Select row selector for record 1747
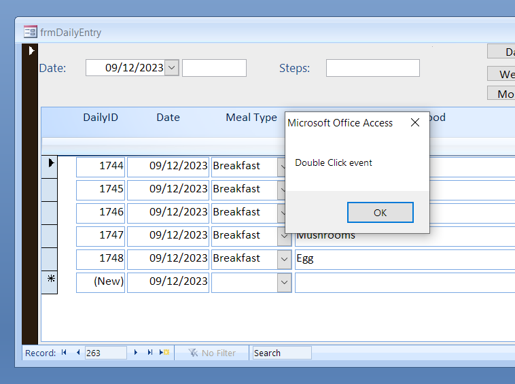 [50, 236]
